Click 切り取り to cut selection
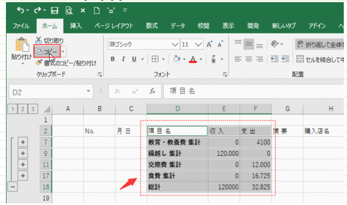Viewport: 347px width, 205px height. coord(49,40)
